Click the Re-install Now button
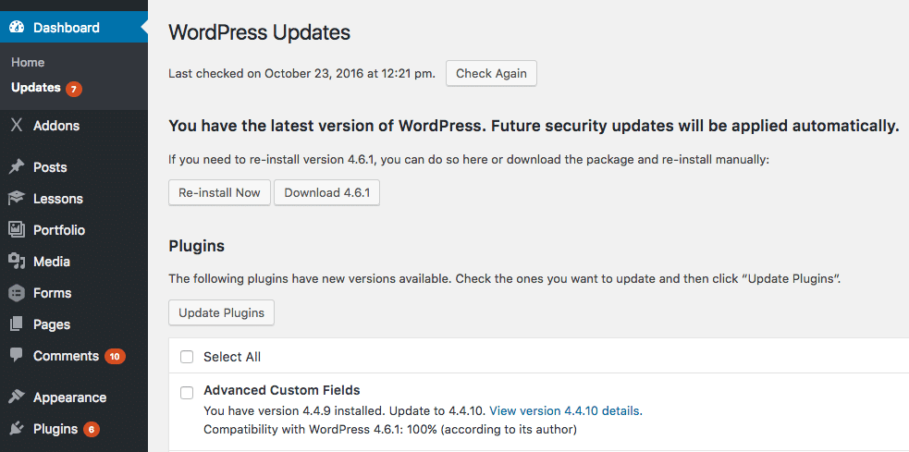 220,193
